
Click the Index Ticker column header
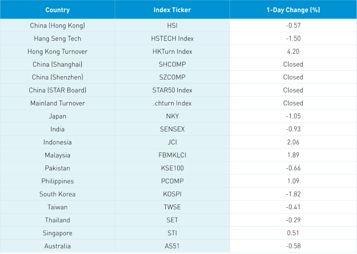172,10
